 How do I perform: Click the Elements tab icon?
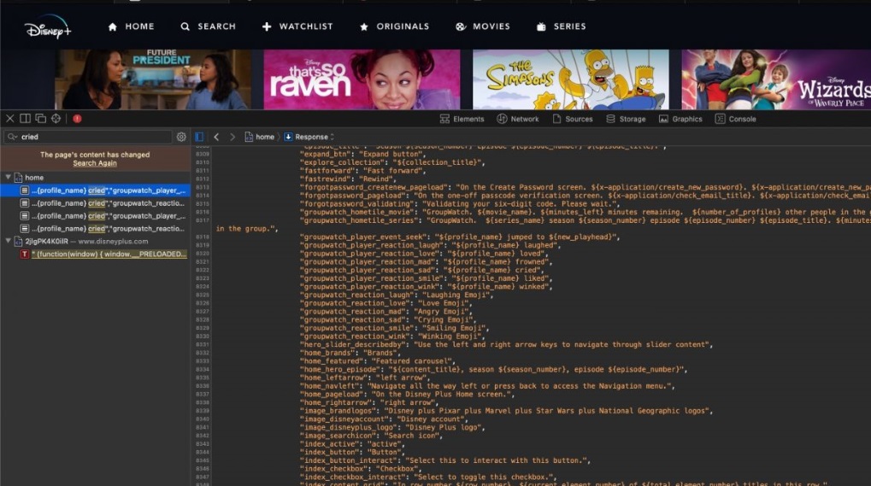444,119
